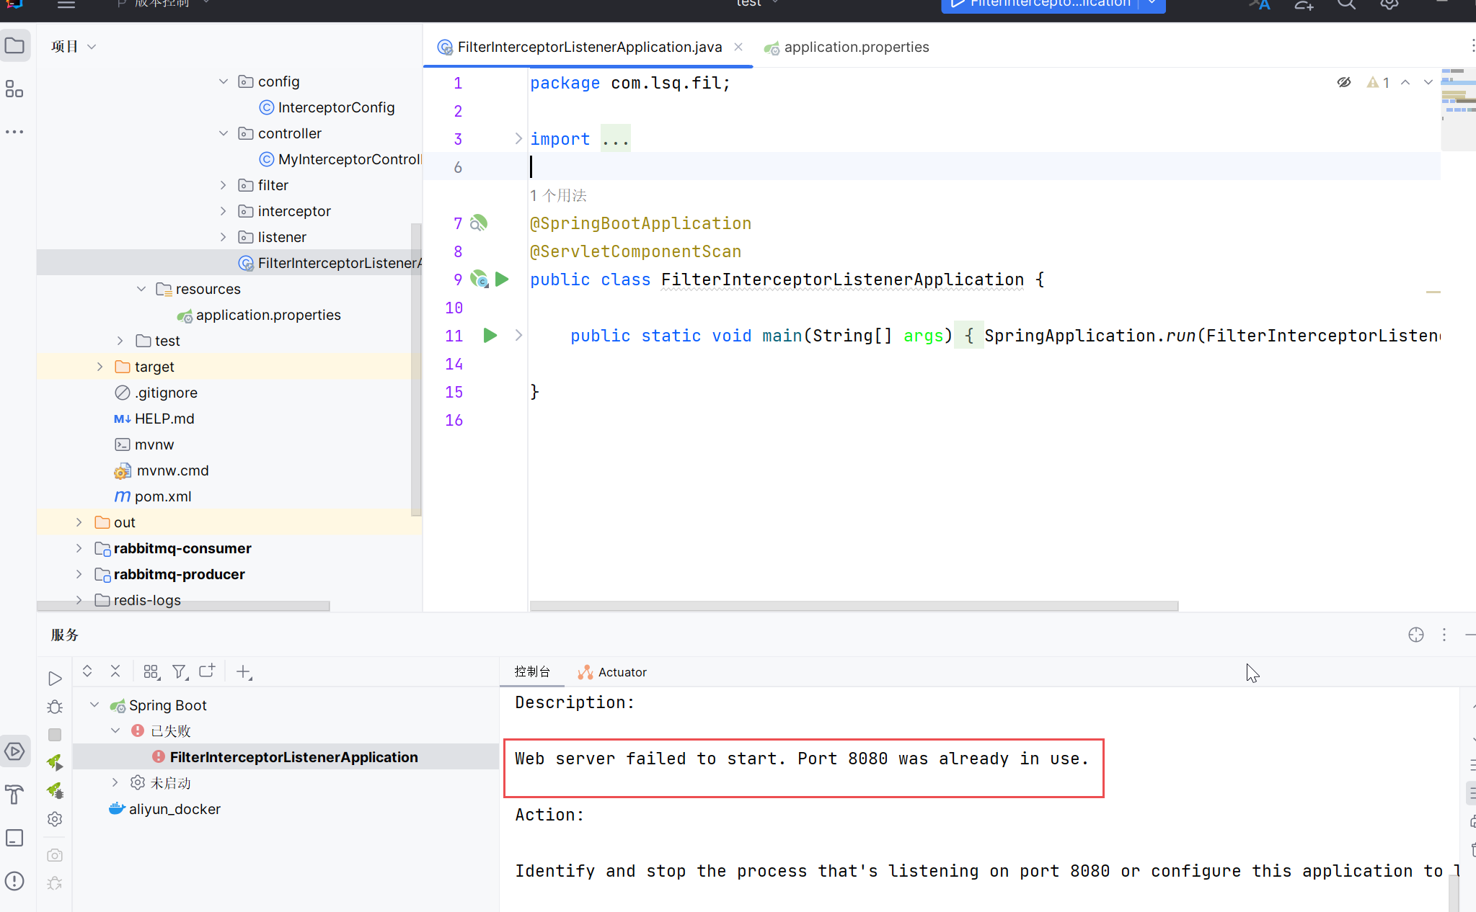1476x912 pixels.
Task: Collapse the Spring Boot services node
Action: click(x=94, y=705)
